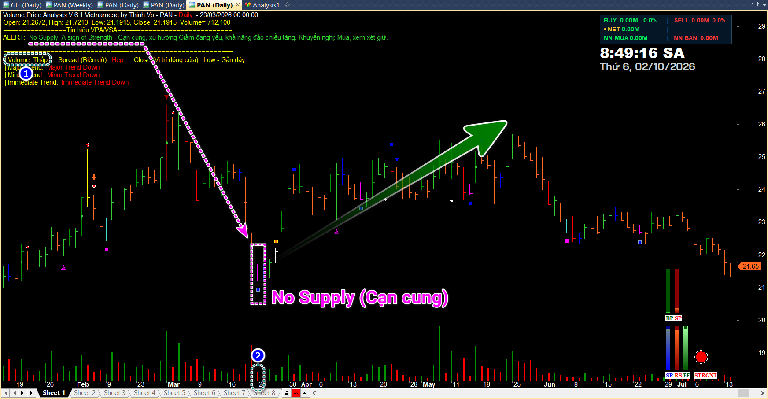Toggle the interval link button
The height and width of the screenshot is (399, 768).
click(x=305, y=393)
